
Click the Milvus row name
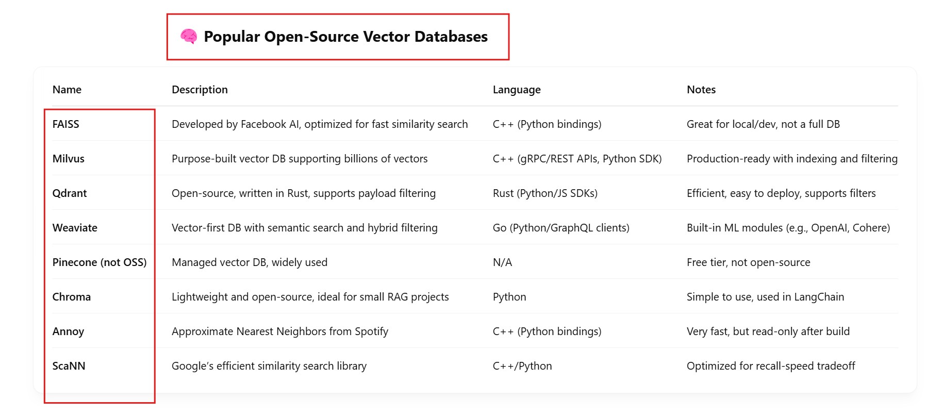(x=69, y=159)
